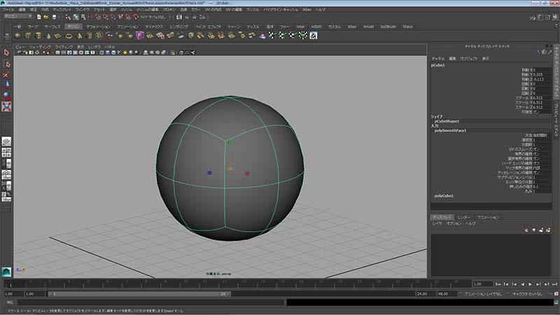Expand the pCubeShape1 shape node
This screenshot has width=560, height=315.
(447, 121)
